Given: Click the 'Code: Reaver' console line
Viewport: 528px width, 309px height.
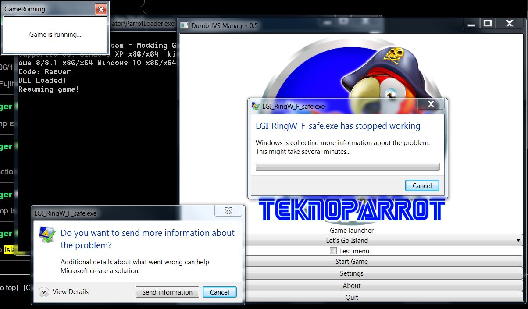Looking at the screenshot, I should (45, 71).
